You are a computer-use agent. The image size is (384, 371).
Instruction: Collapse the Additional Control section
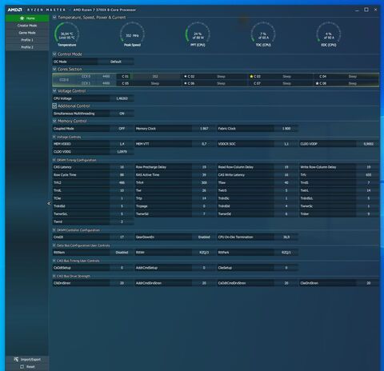[x=54, y=106]
